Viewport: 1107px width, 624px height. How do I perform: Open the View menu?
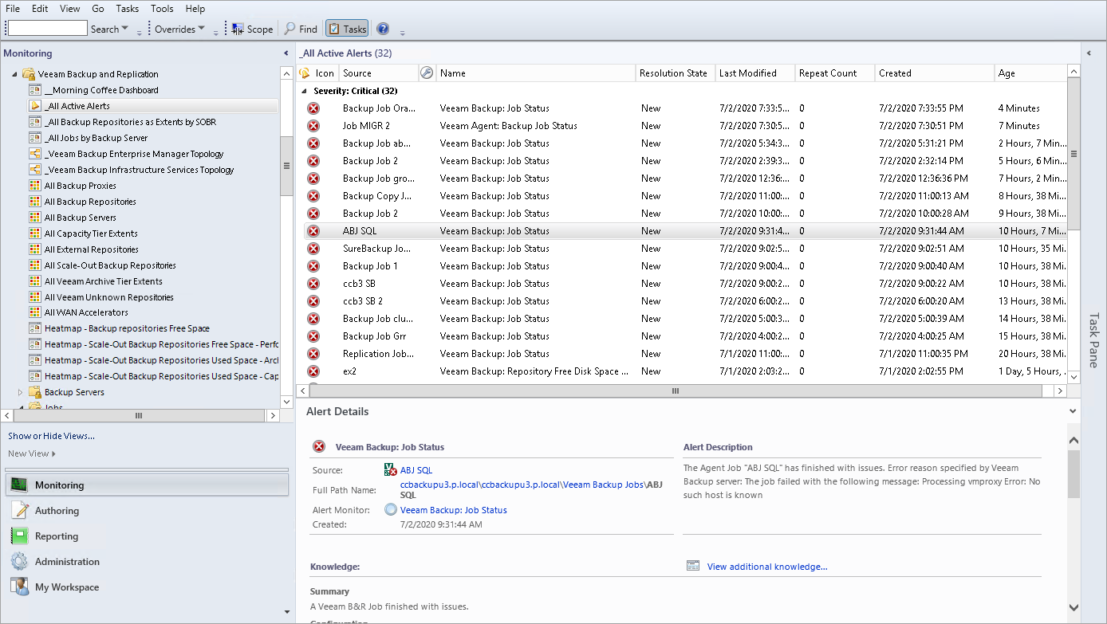coord(70,9)
